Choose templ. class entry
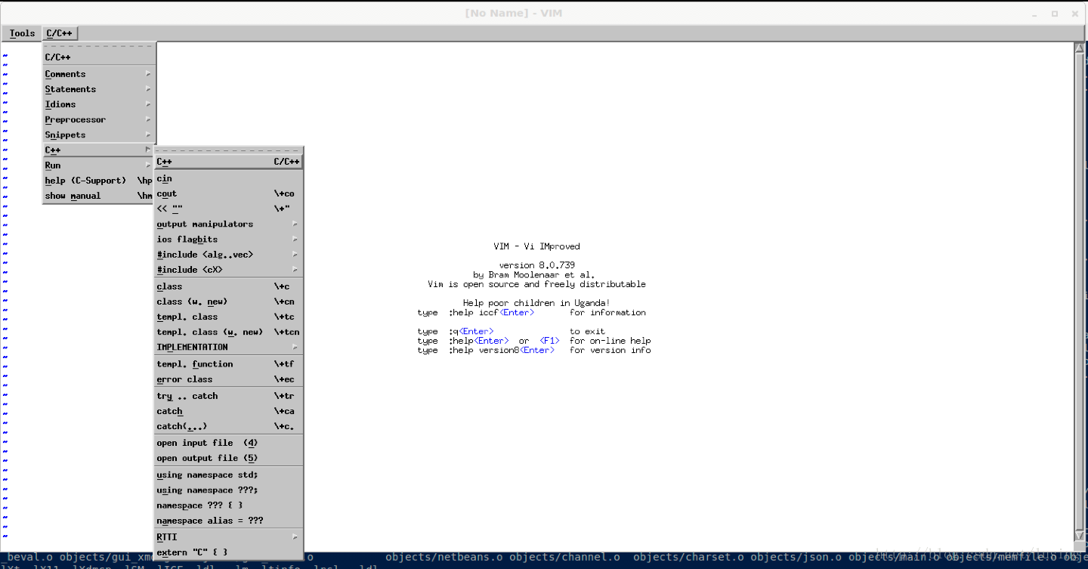 tap(228, 317)
